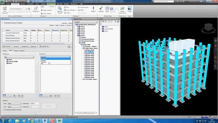Open Selection Tree Standard dropdown

click(x=86, y=22)
